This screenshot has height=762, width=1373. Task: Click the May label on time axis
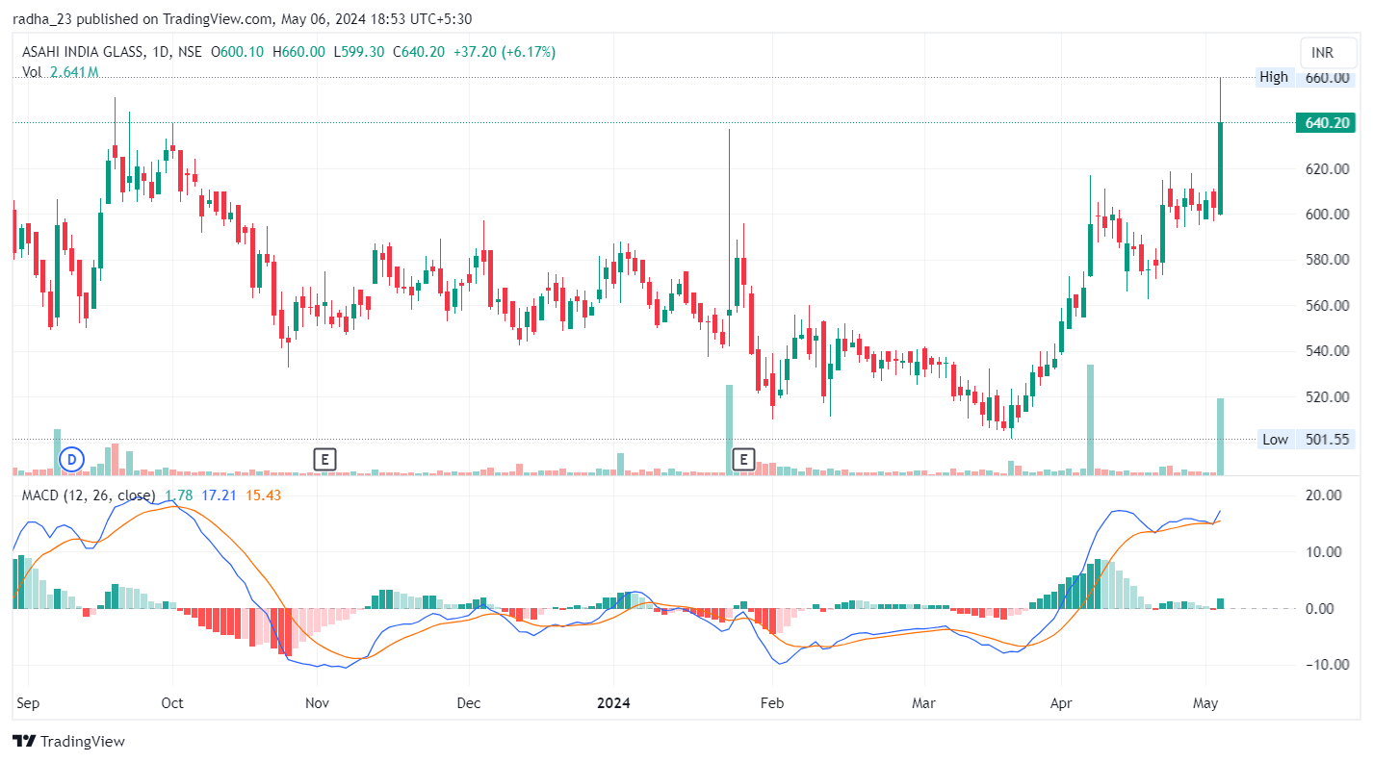1206,703
